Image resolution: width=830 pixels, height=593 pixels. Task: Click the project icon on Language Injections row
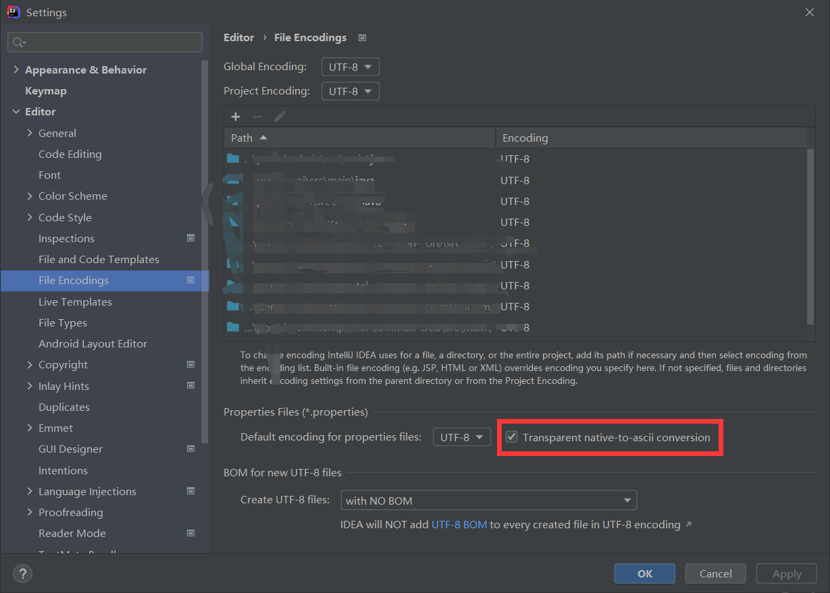click(190, 491)
